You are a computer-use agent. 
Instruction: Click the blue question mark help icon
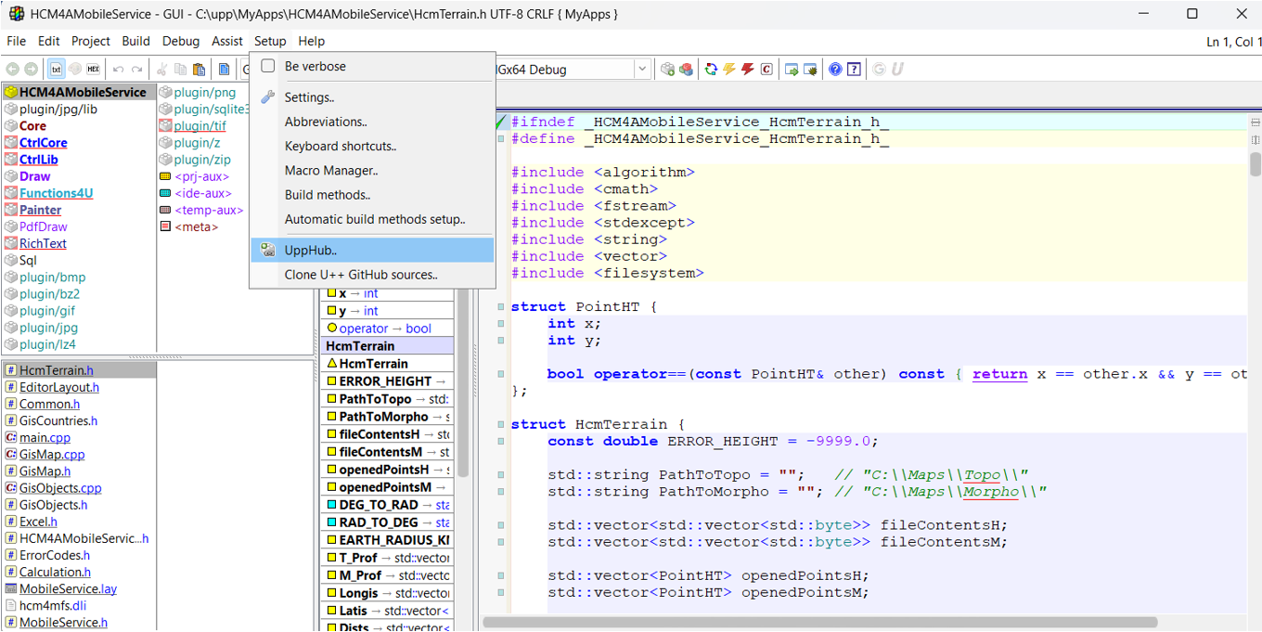835,70
